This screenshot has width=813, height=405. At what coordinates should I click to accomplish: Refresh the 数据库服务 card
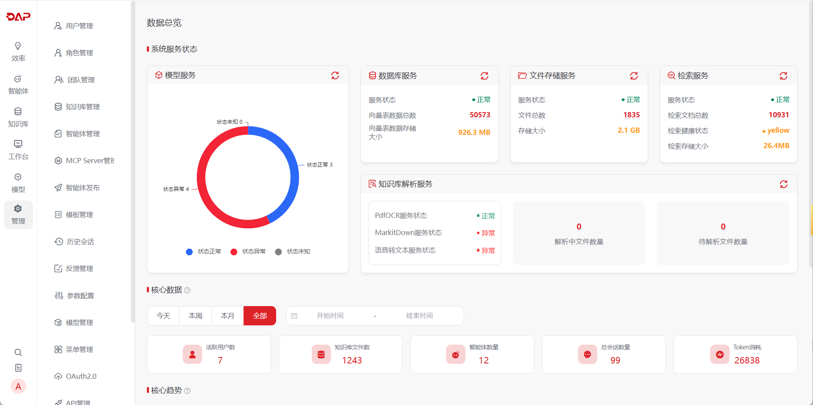(484, 76)
